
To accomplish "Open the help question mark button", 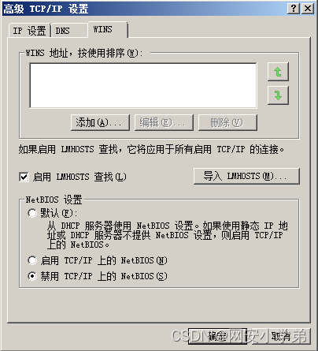I will tap(294, 9).
